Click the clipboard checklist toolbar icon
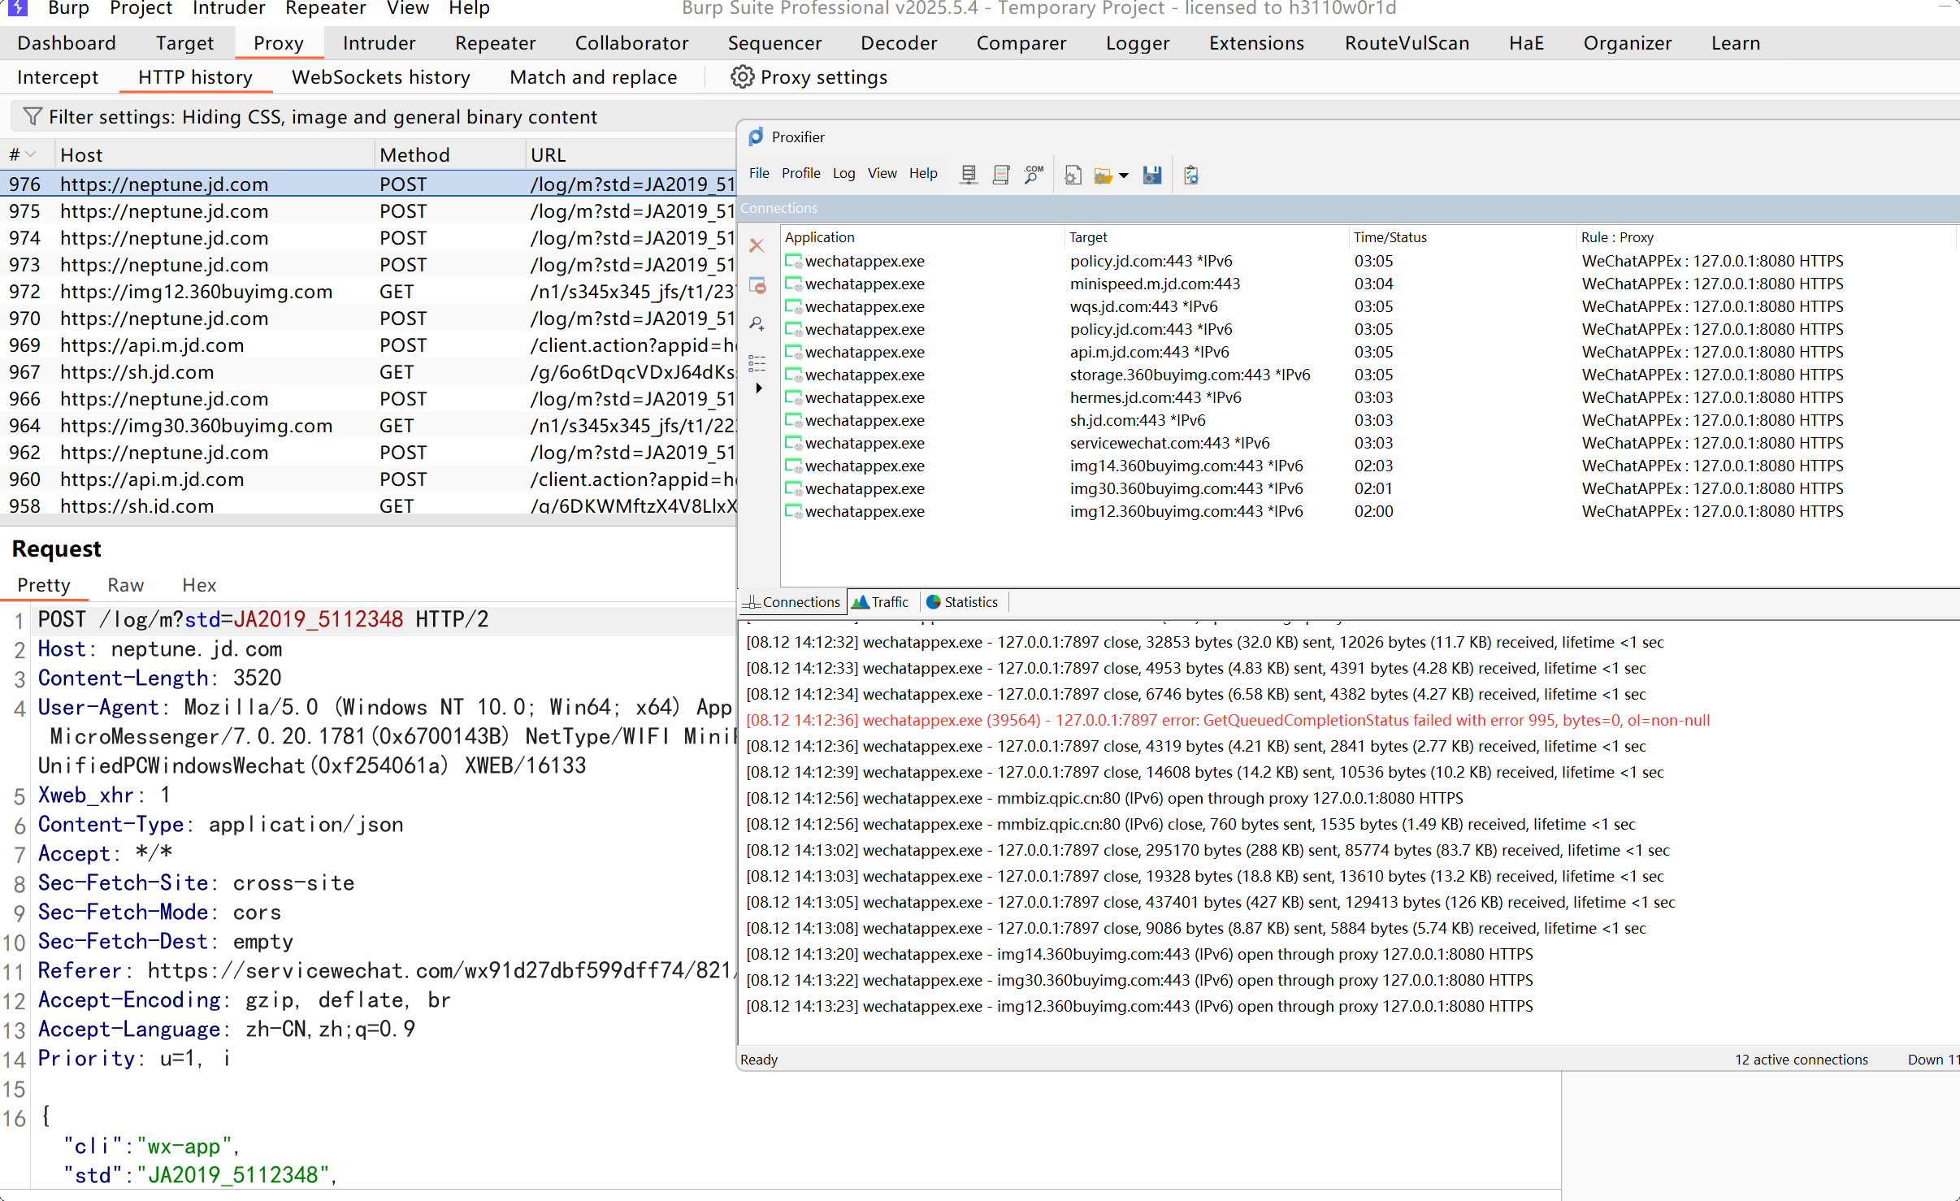 pyautogui.click(x=1191, y=175)
